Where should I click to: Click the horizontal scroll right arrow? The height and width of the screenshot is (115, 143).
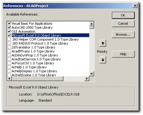tap(87, 79)
